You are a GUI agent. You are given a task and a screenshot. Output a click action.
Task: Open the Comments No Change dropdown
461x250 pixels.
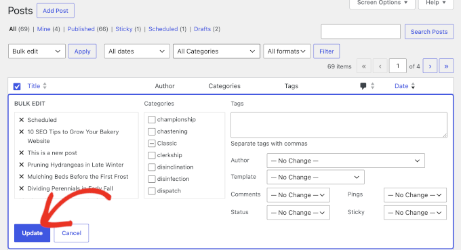[298, 195]
